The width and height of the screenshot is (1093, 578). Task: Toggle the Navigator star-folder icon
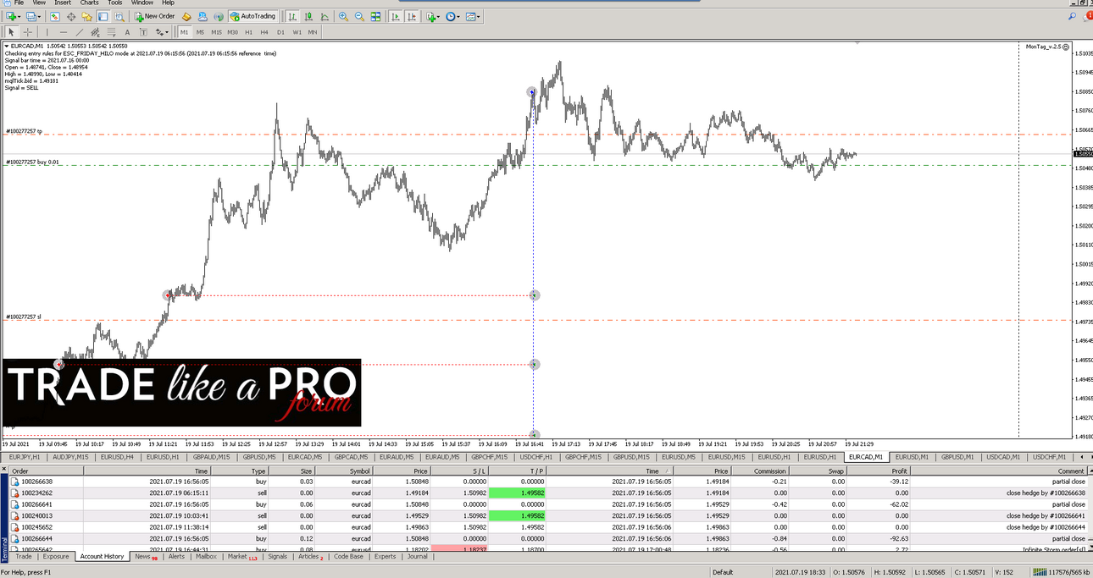click(x=86, y=16)
